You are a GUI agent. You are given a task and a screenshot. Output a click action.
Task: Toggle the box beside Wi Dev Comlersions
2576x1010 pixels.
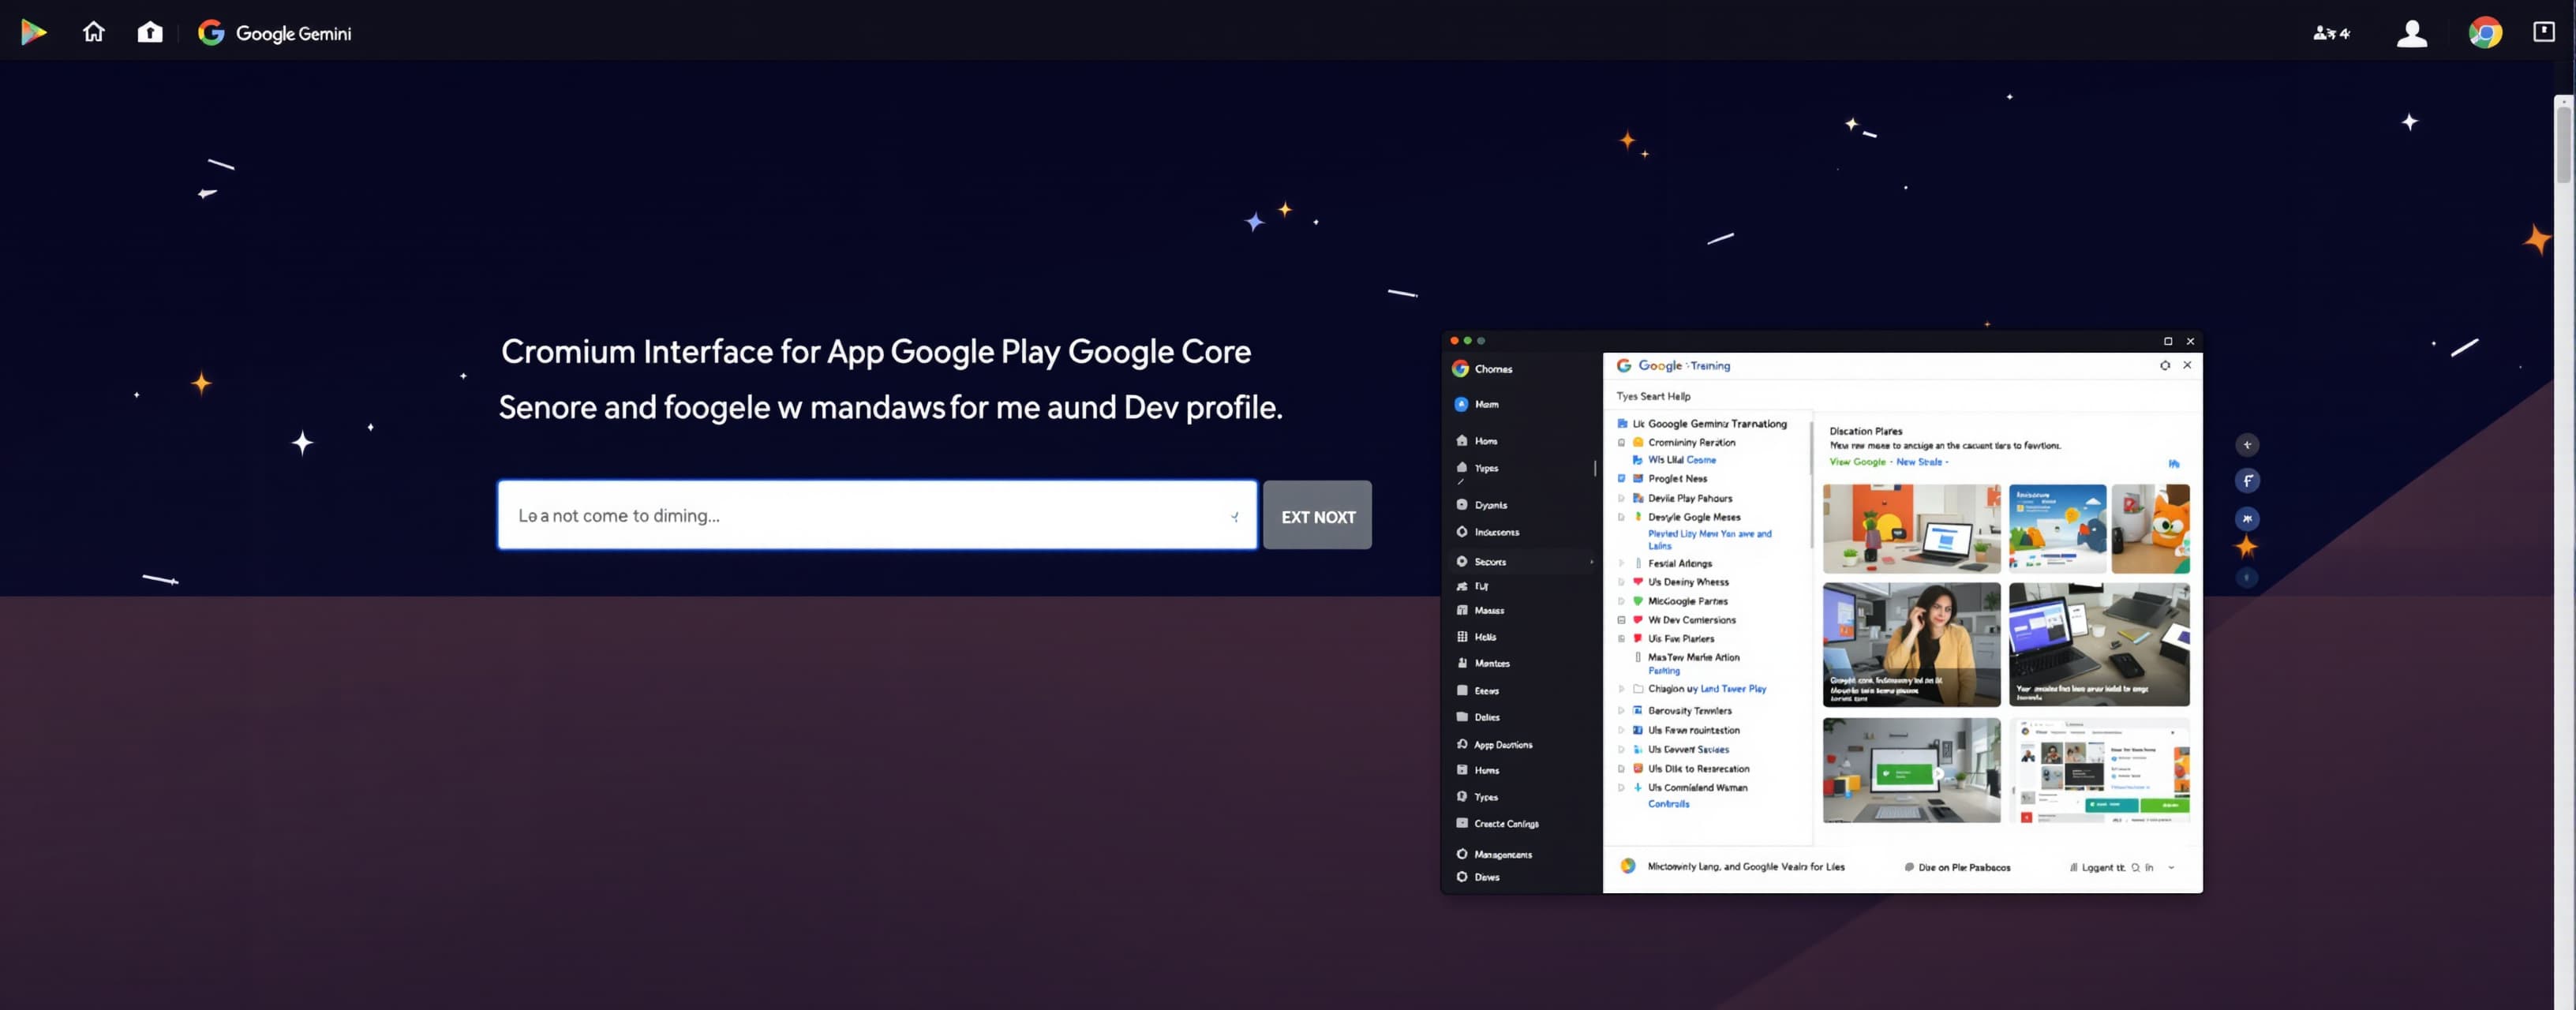point(1622,620)
